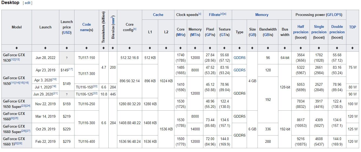Select the GeForce GTX 1650 Super model cell
Screen dimensions: 361x152
click(x=17, y=104)
